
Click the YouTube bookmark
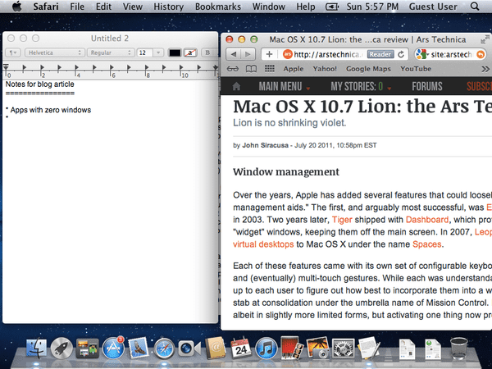click(416, 69)
